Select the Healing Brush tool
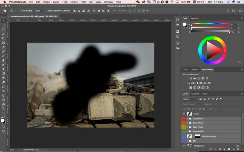 [3, 52]
